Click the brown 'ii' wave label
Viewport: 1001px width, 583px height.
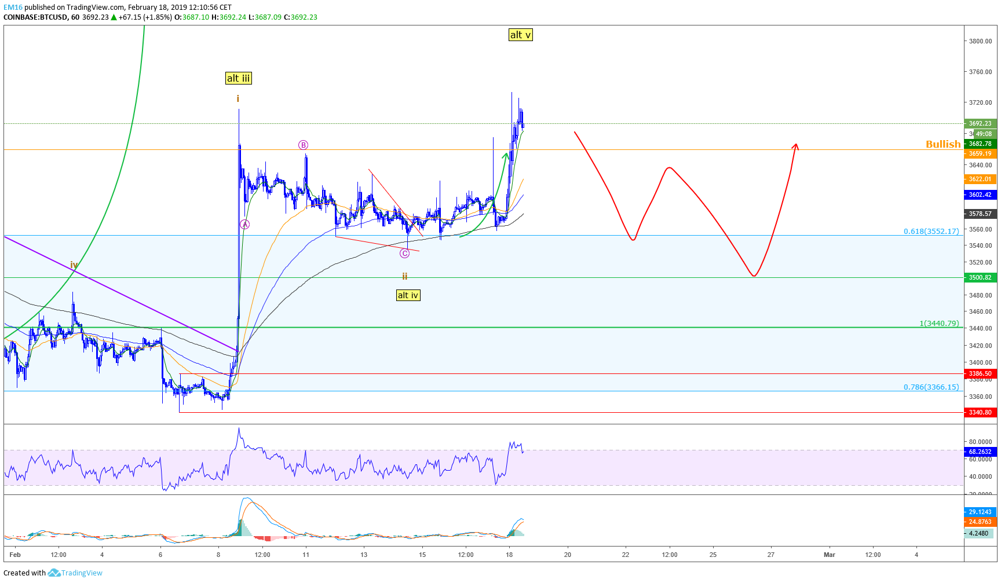coord(405,277)
